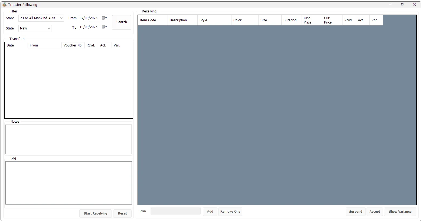
Task: Click the Transfer Following app icon in title bar
Action: coord(4,5)
